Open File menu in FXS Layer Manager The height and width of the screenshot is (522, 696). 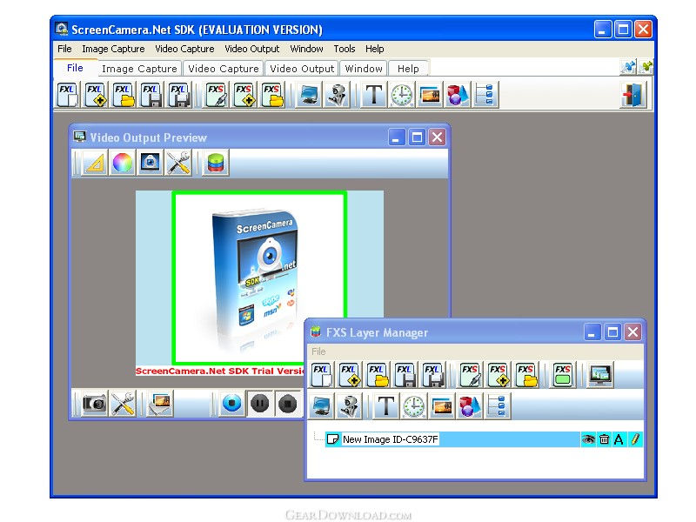[318, 351]
